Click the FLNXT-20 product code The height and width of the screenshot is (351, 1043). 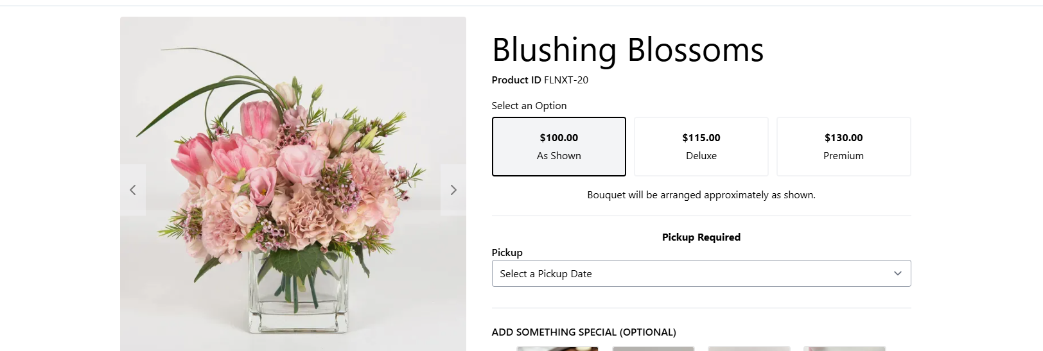(x=566, y=80)
